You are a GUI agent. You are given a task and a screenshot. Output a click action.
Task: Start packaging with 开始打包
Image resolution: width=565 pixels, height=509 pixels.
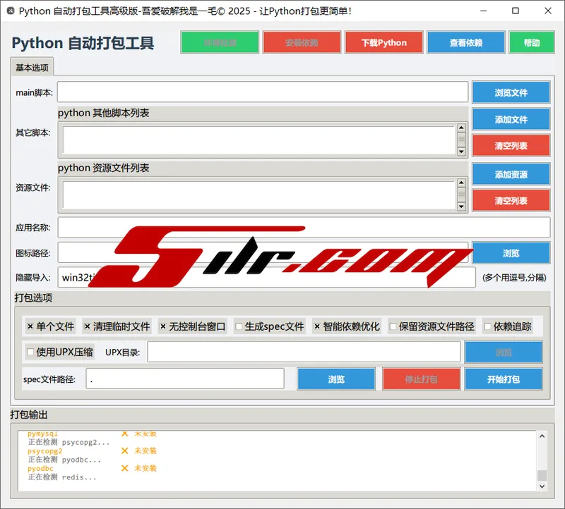click(x=504, y=379)
